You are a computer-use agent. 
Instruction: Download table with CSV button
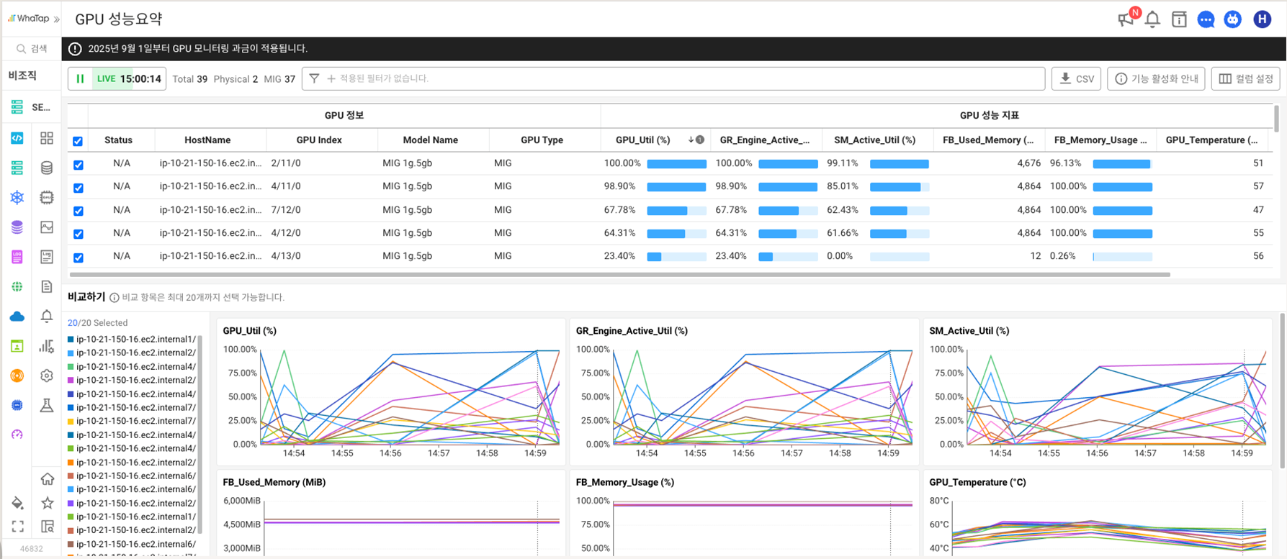click(1076, 78)
